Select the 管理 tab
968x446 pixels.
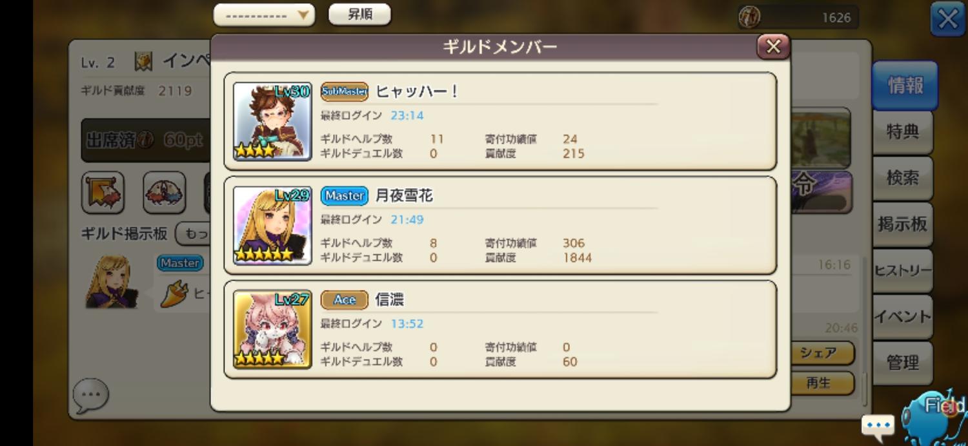(903, 363)
